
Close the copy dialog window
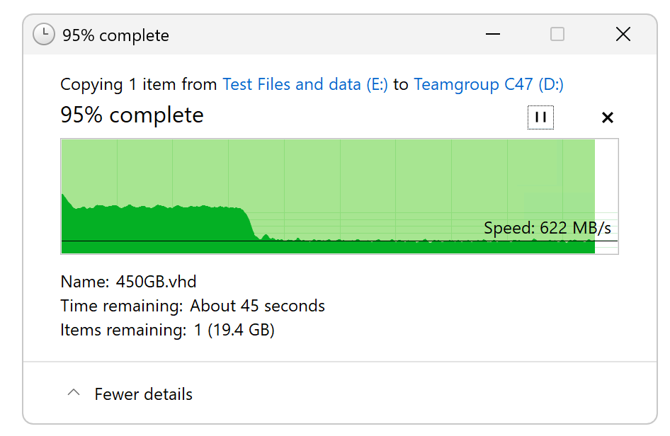pyautogui.click(x=623, y=34)
